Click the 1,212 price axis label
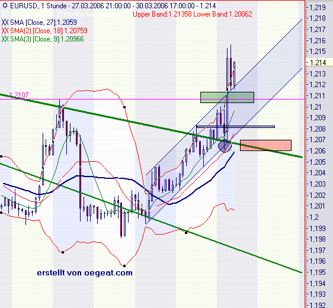The width and height of the screenshot is (333, 308). click(x=318, y=85)
